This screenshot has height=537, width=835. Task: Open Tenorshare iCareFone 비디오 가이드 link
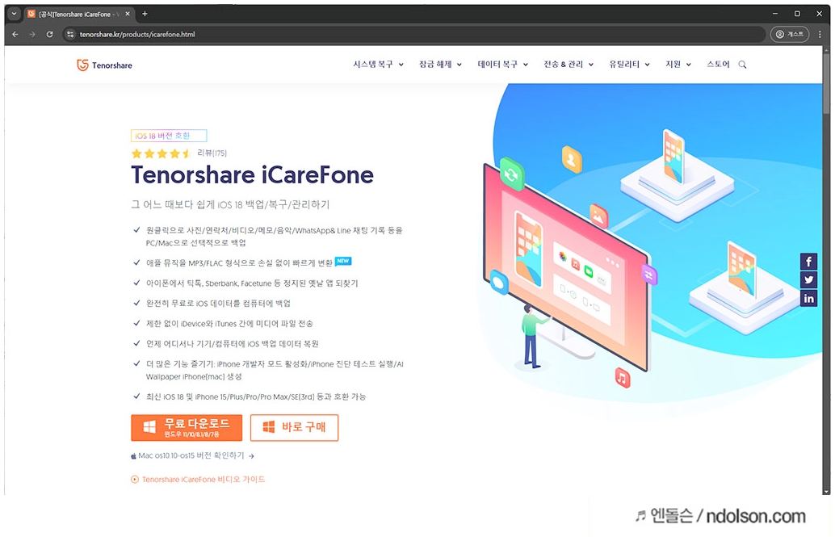[x=203, y=480]
